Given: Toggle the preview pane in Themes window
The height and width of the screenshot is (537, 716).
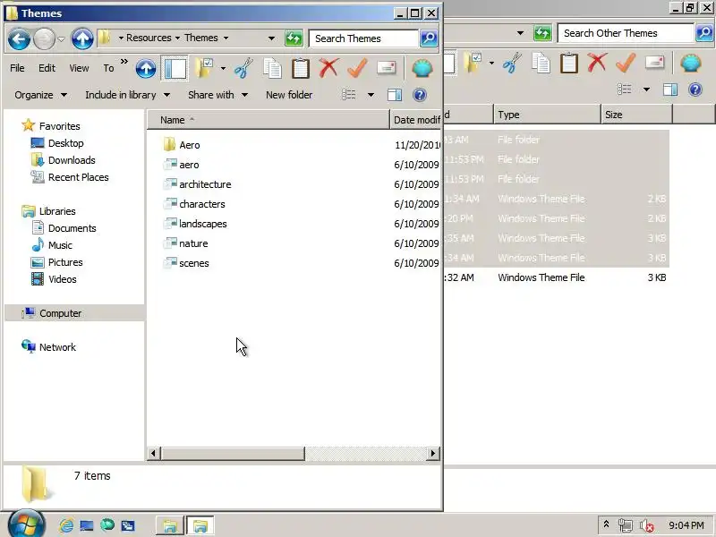Looking at the screenshot, I should pos(395,95).
